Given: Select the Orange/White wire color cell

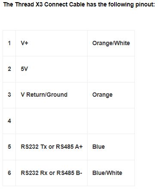Looking at the screenshot, I should tap(111, 43).
